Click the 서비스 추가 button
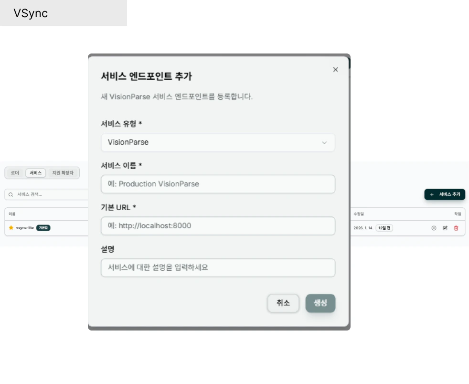The height and width of the screenshot is (384, 469). click(x=445, y=194)
